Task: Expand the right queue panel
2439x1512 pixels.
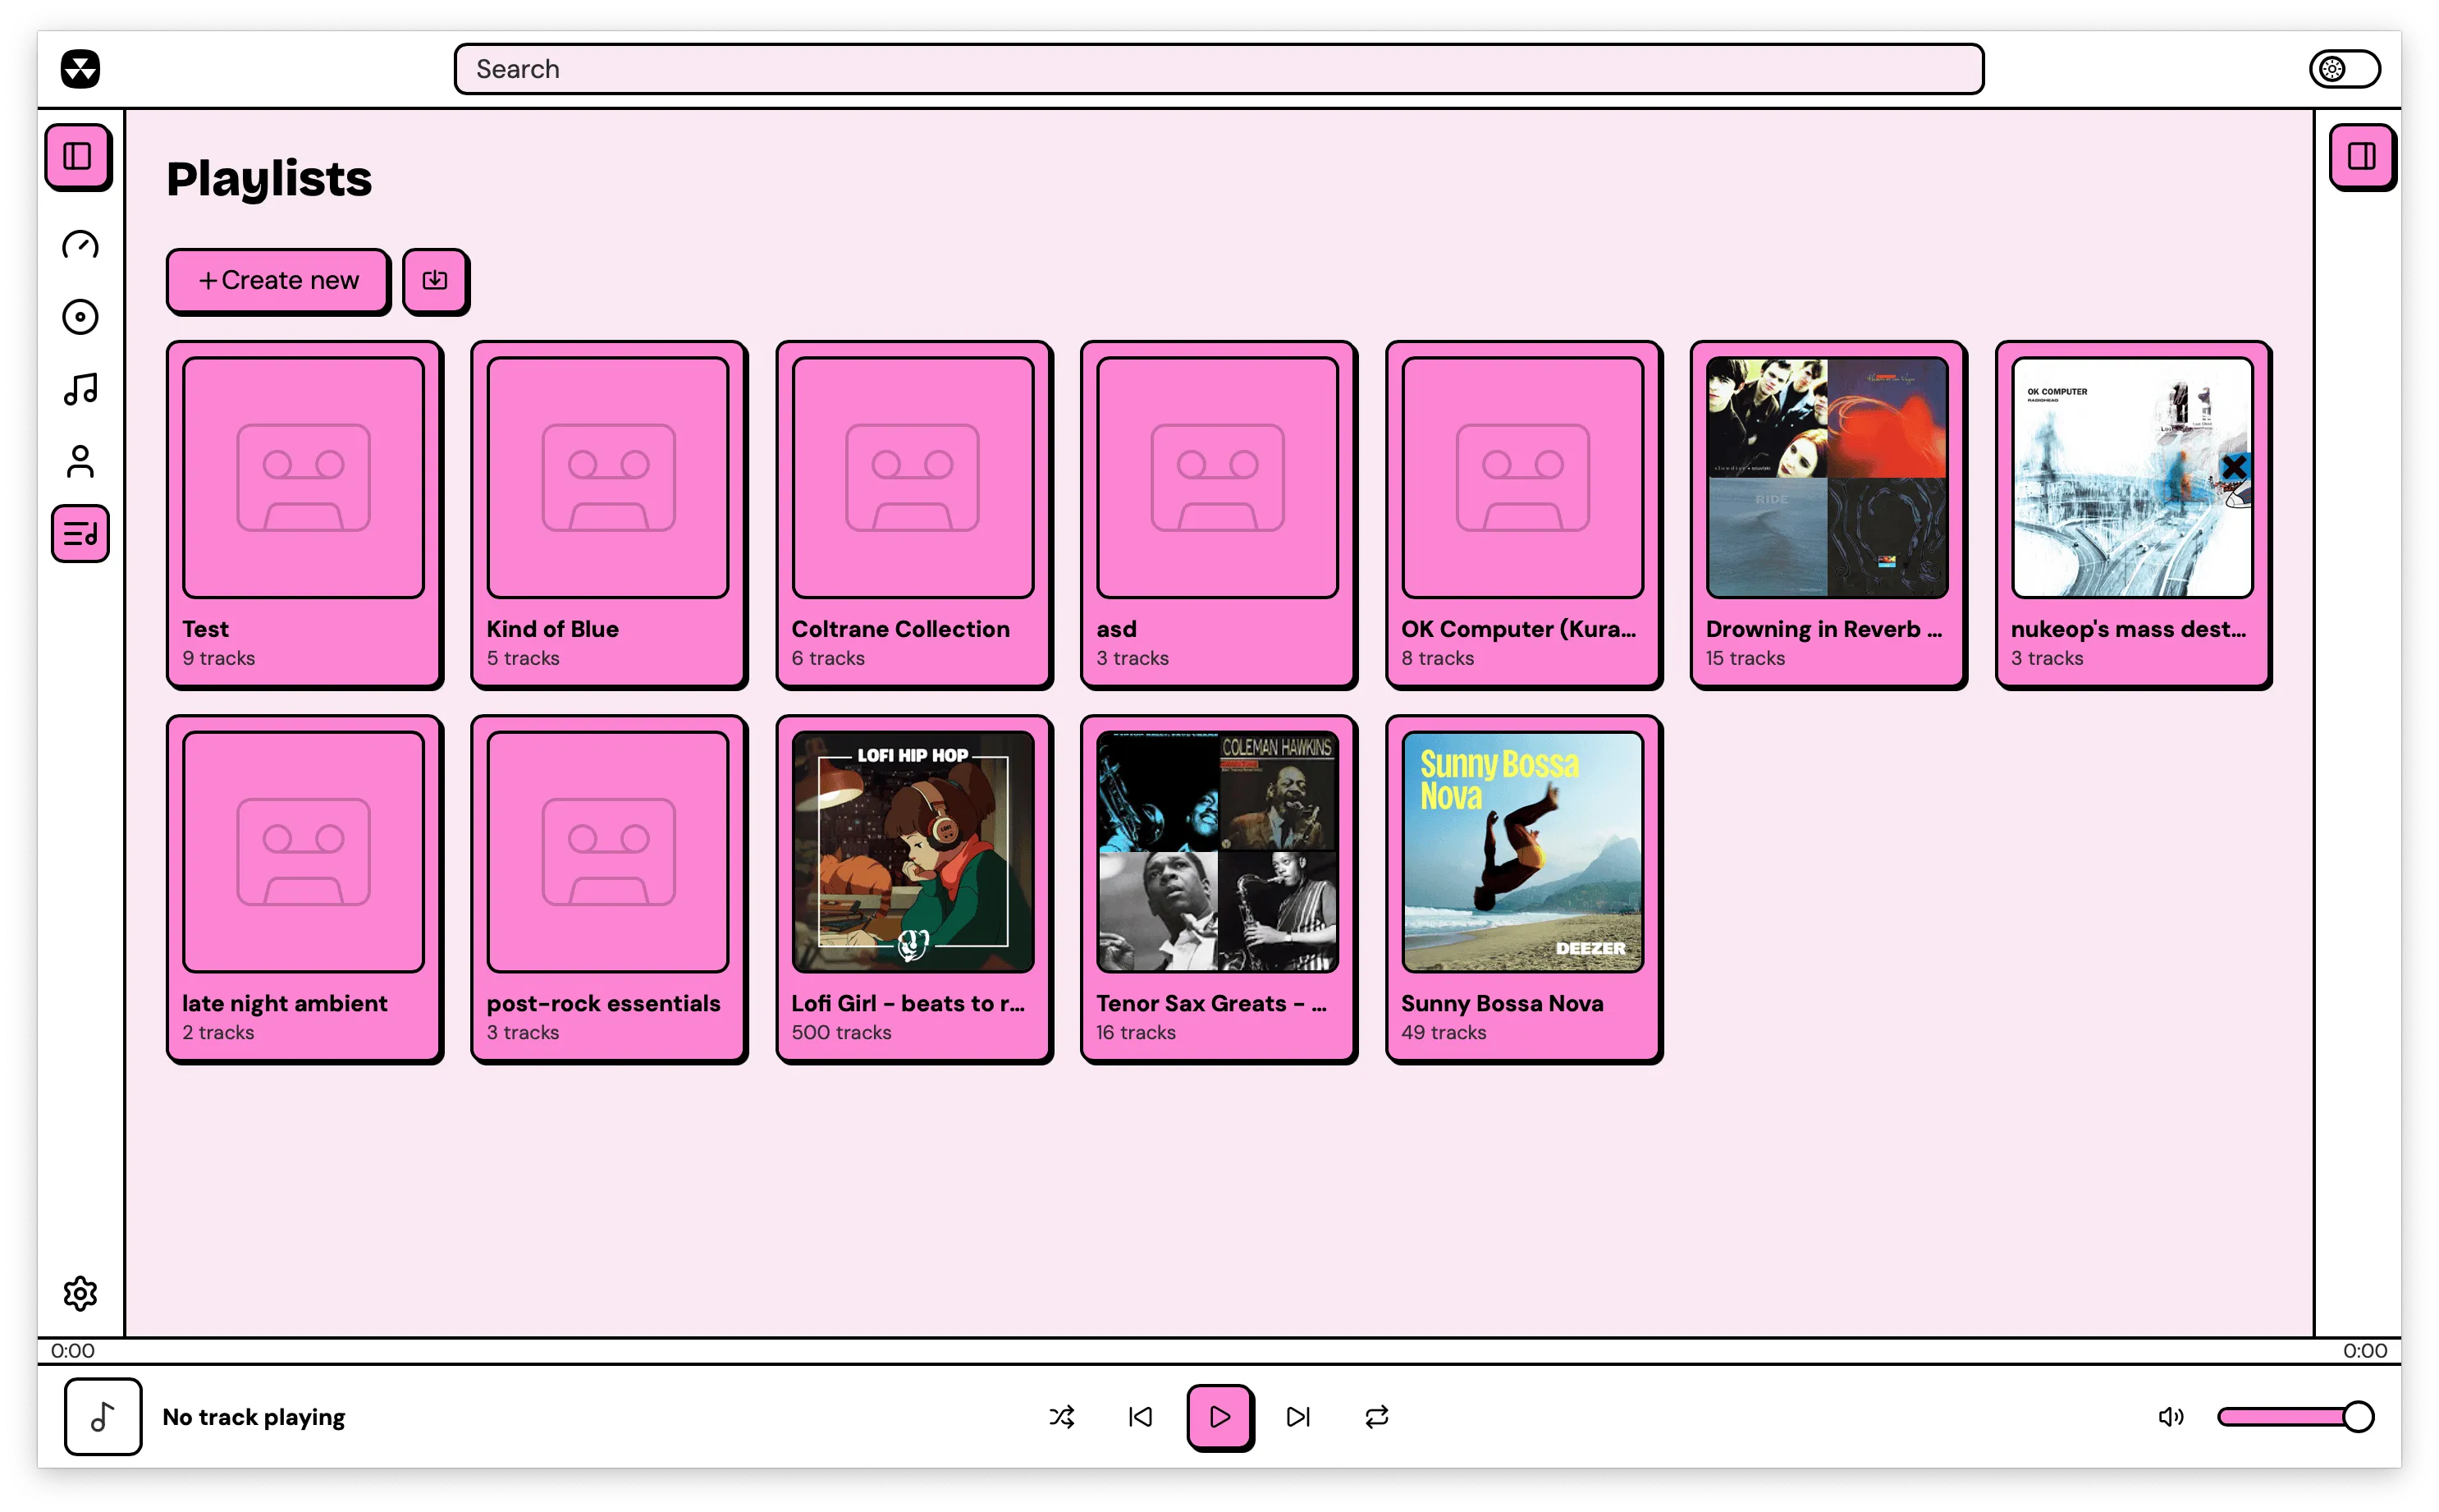Action: pyautogui.click(x=2361, y=156)
